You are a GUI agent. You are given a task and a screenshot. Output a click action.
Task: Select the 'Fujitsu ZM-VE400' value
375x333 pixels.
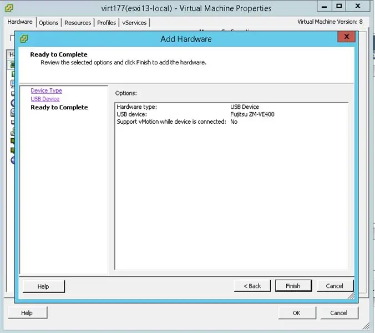point(252,114)
